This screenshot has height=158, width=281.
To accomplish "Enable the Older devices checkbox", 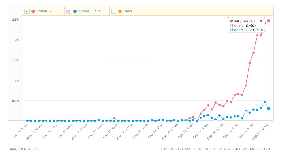I will point(114,11).
